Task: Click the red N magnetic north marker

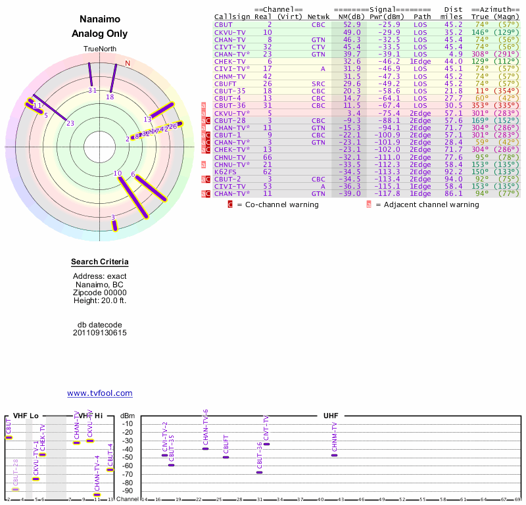Action: 128,63
